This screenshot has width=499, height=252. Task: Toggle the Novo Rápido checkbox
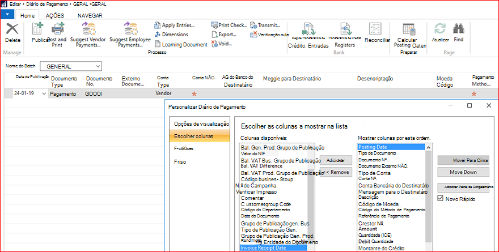click(x=441, y=198)
